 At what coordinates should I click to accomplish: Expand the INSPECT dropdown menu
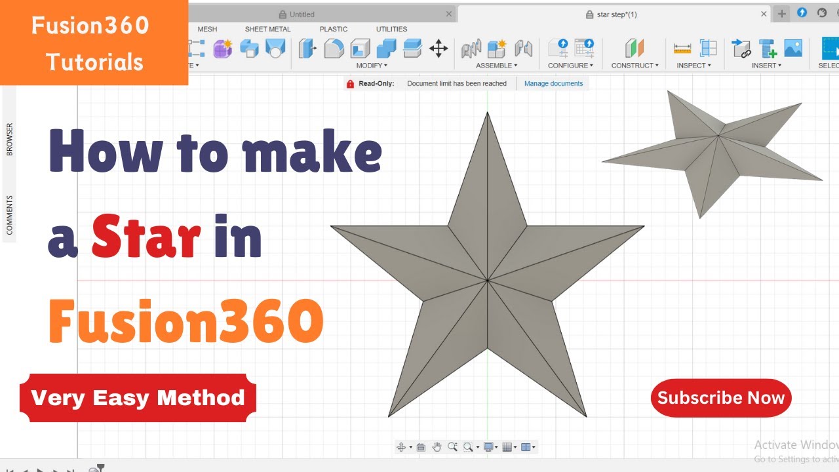click(693, 66)
